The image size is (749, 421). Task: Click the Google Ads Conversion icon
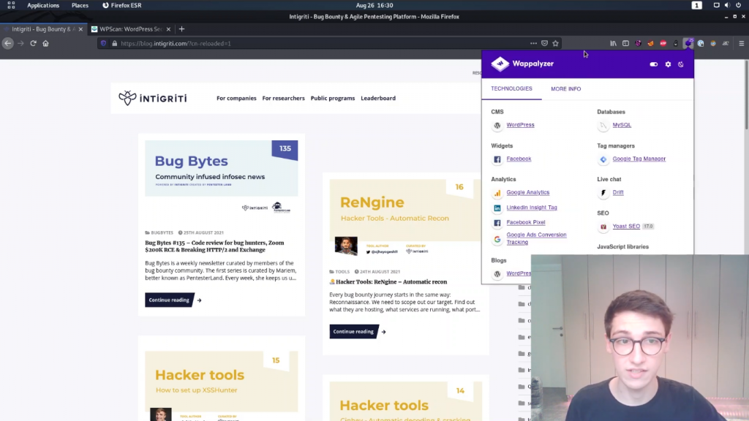497,239
